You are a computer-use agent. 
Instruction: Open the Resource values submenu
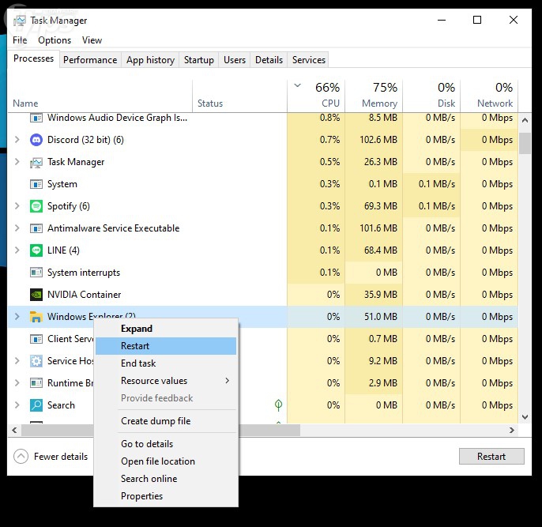tap(166, 381)
